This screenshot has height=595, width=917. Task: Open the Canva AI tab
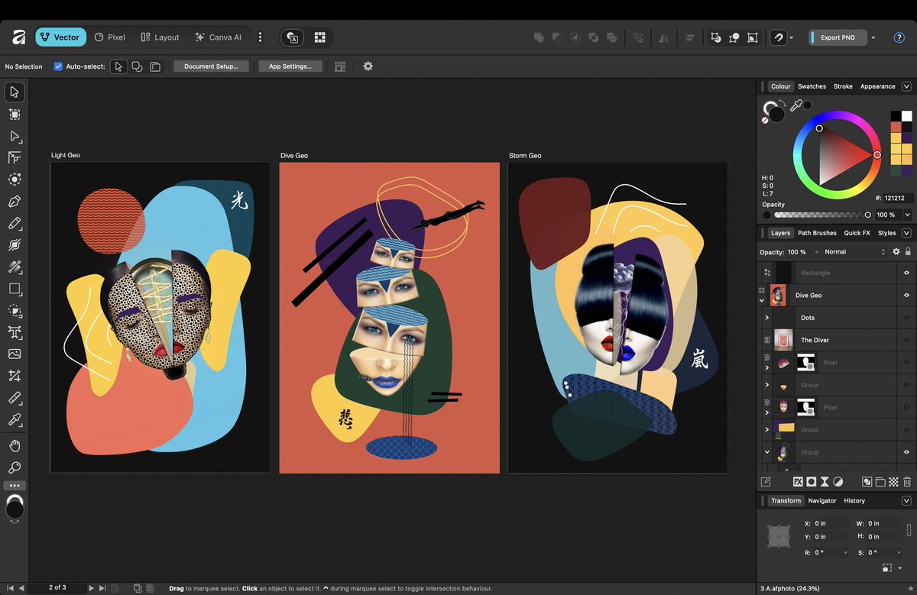pos(219,37)
